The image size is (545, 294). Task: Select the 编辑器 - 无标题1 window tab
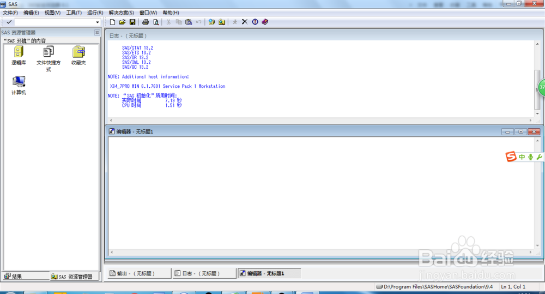coord(269,273)
